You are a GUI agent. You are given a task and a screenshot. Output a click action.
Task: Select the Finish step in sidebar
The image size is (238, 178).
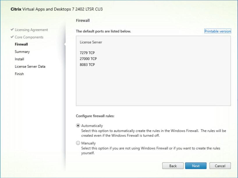click(x=19, y=74)
